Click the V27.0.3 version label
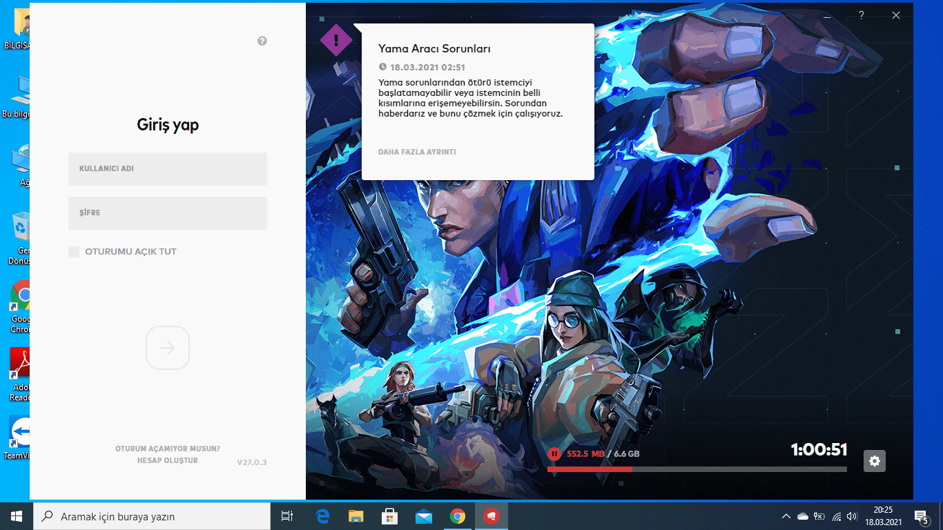 click(251, 462)
